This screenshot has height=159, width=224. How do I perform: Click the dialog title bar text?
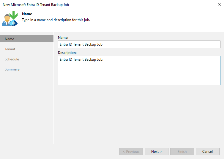pyautogui.click(x=36, y=5)
